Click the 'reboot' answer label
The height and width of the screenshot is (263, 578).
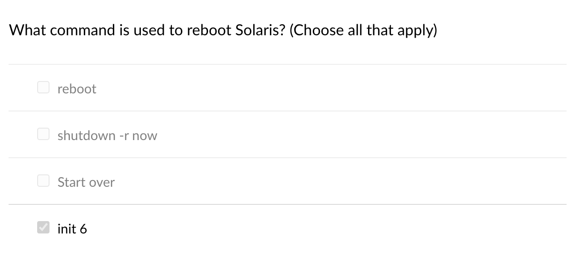[x=77, y=89]
